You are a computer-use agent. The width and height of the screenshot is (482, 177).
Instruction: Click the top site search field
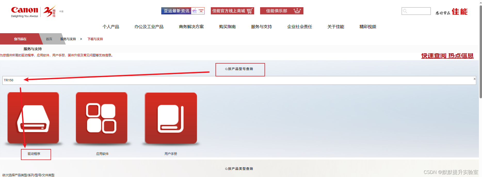coord(416,11)
